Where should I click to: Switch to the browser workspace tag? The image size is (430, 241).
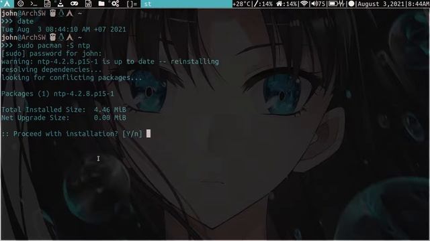click(20, 4)
